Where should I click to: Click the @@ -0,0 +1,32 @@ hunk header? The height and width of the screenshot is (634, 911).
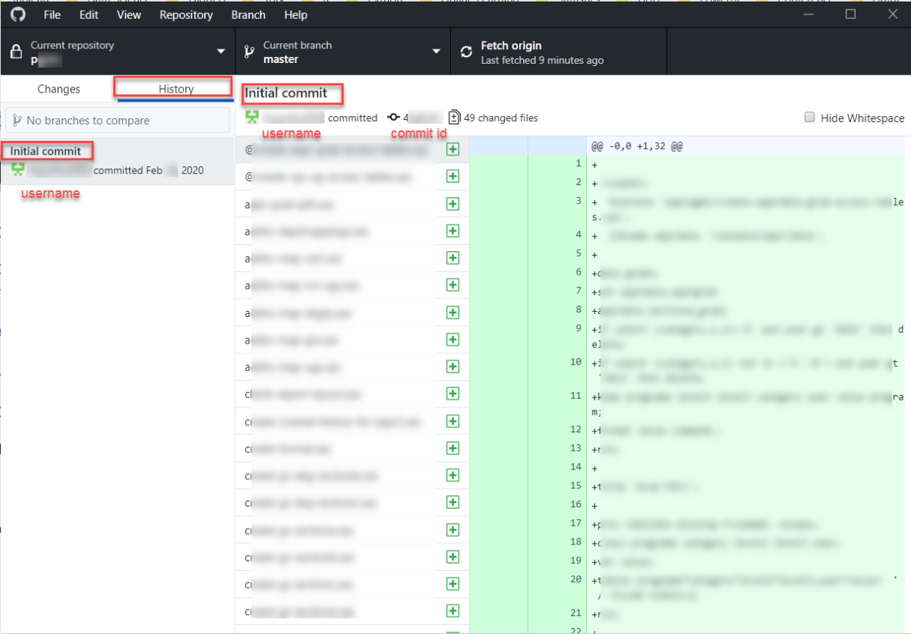[636, 146]
